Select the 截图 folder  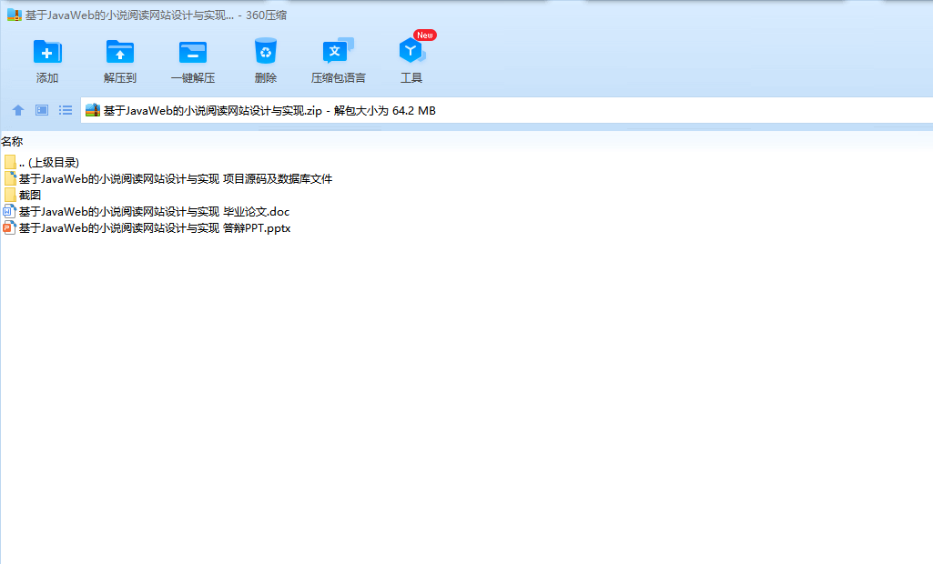point(23,196)
